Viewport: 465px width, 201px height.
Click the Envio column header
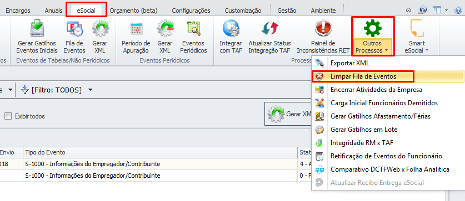(x=11, y=152)
